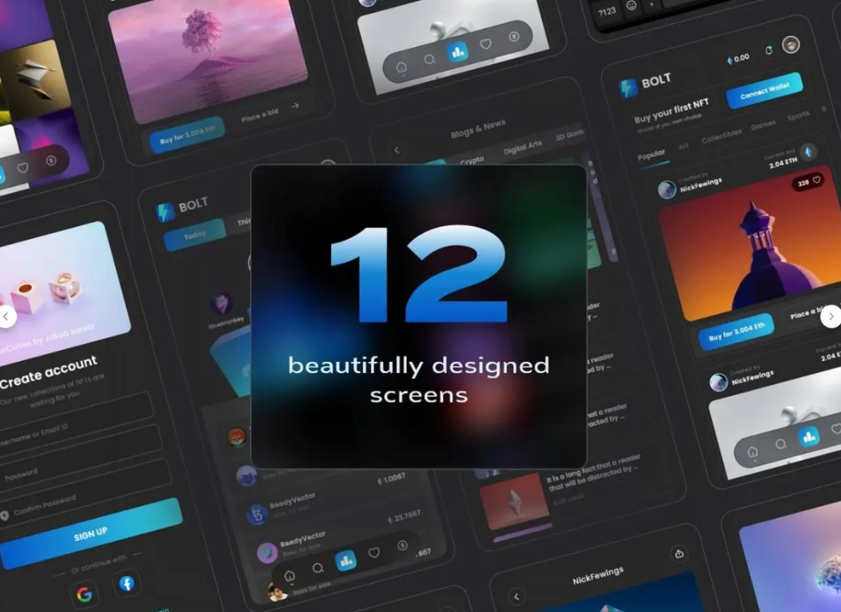Click the 2.04 ETH bid above the dome artwork
The width and height of the screenshot is (841, 612).
tap(783, 163)
